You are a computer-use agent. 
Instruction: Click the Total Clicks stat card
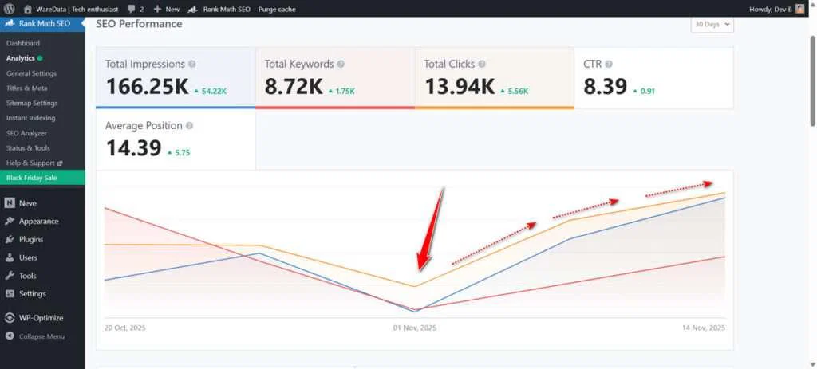495,77
